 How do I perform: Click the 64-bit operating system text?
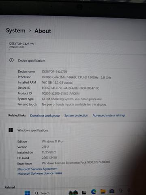click(x=72, y=99)
